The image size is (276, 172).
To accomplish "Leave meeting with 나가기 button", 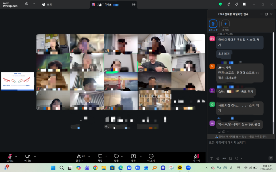I will [x=196, y=158].
